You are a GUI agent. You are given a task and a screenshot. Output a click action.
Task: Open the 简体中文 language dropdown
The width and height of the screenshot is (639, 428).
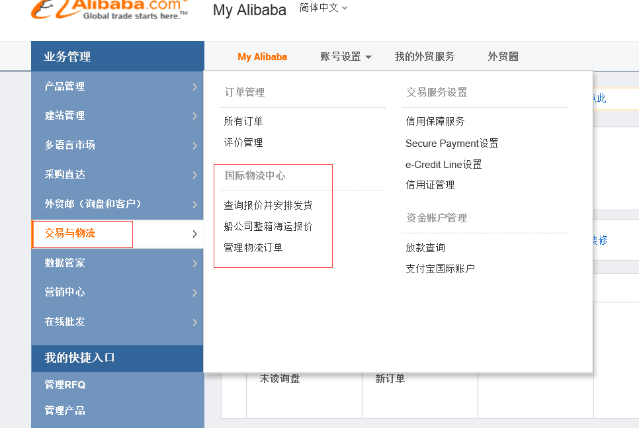tap(323, 8)
